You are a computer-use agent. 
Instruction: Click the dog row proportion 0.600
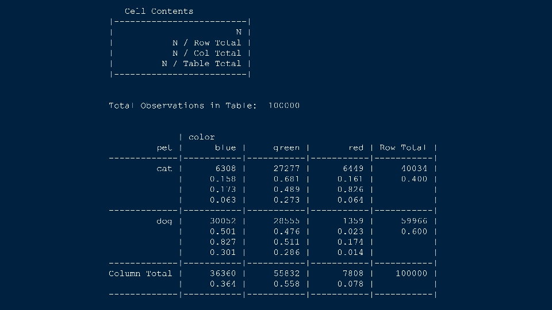(x=414, y=231)
